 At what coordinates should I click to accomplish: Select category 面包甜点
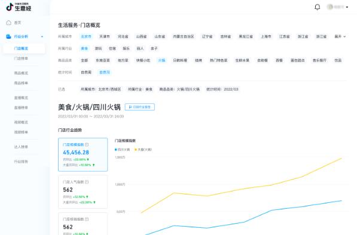pyautogui.click(x=298, y=60)
